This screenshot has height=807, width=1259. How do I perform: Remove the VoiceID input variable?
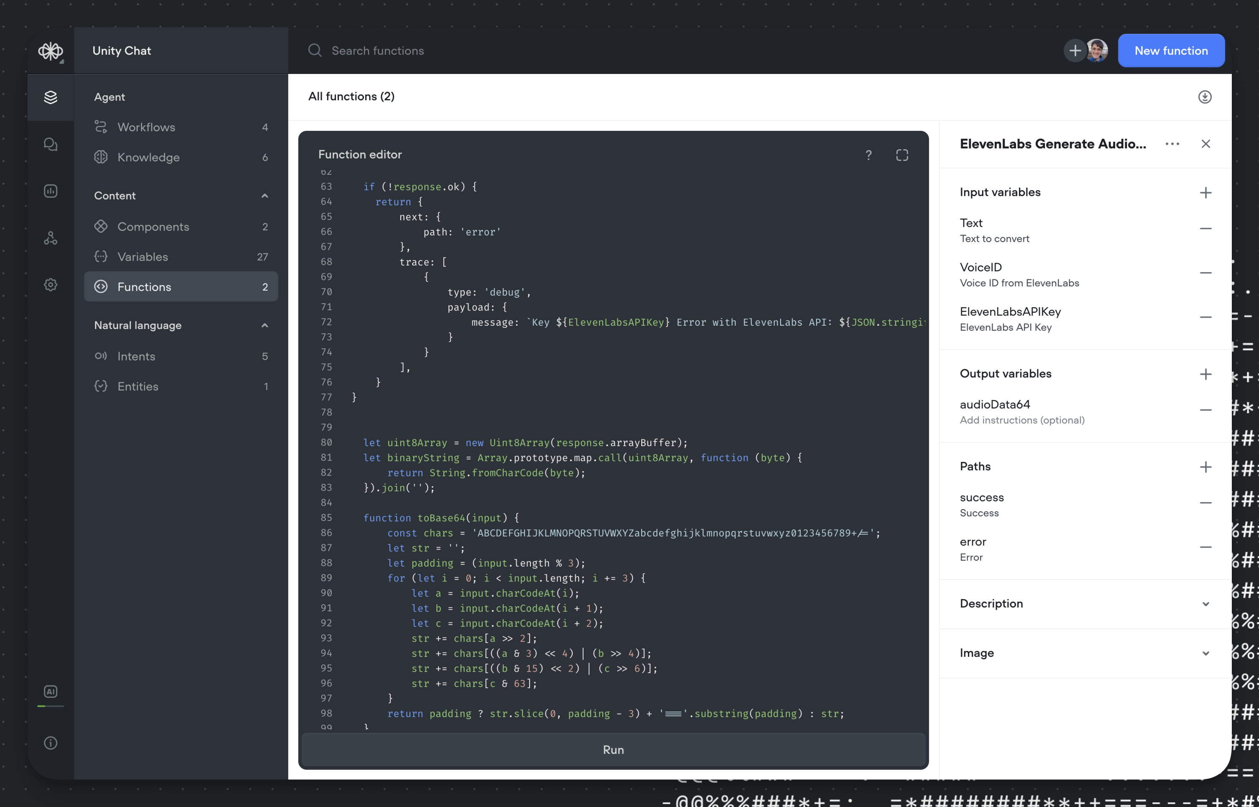tap(1205, 273)
